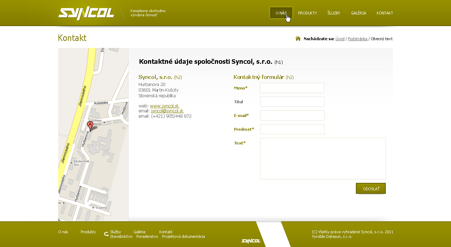This screenshot has height=247, width=451.
Task: Open the O NÁS menu item
Action: [281, 13]
